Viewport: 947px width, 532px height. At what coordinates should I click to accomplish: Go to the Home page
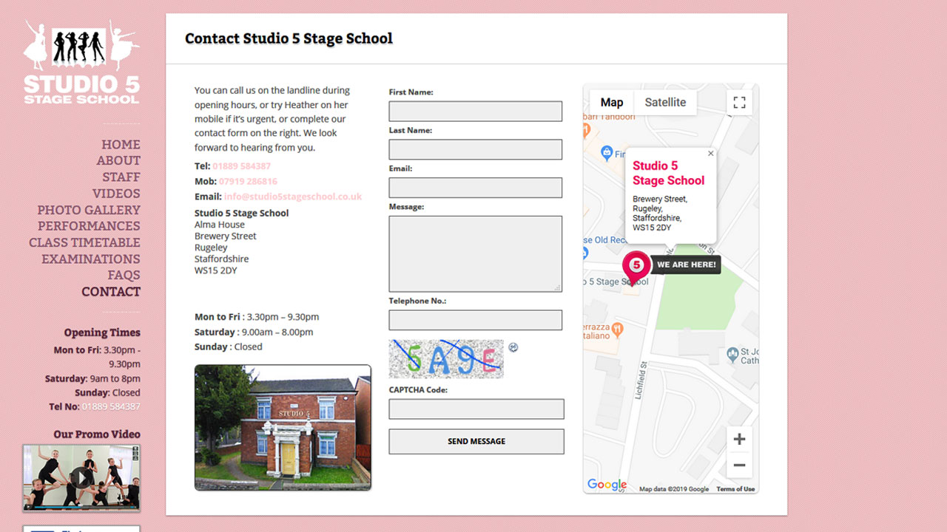click(x=121, y=144)
